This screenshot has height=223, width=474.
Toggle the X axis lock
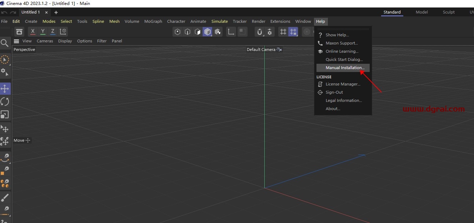[x=32, y=32]
